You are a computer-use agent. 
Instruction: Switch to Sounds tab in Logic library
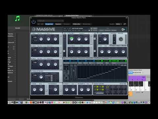pyautogui.click(x=17, y=28)
